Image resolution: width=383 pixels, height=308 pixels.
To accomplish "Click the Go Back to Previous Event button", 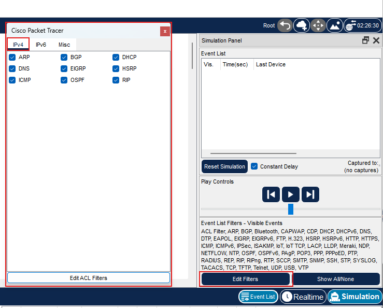I will (271, 194).
